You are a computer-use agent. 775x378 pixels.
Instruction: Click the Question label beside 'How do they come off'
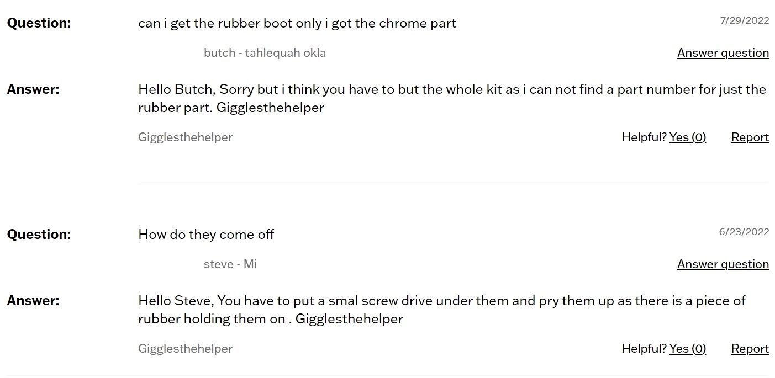pos(39,235)
